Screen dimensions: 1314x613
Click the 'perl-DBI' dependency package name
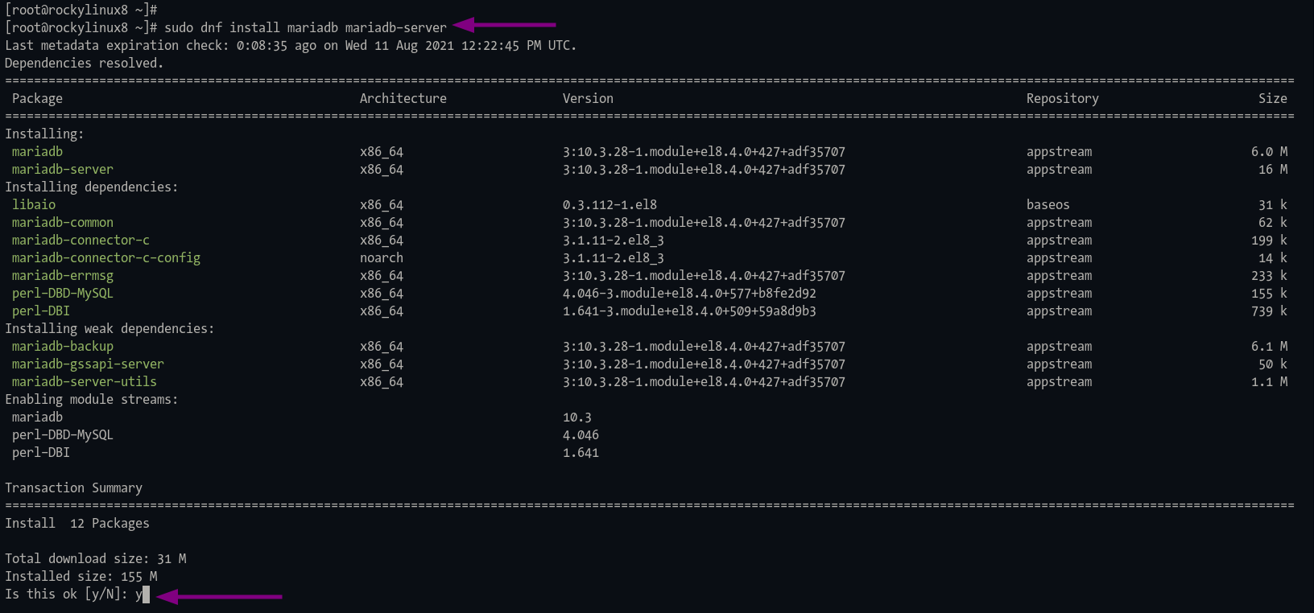(41, 311)
